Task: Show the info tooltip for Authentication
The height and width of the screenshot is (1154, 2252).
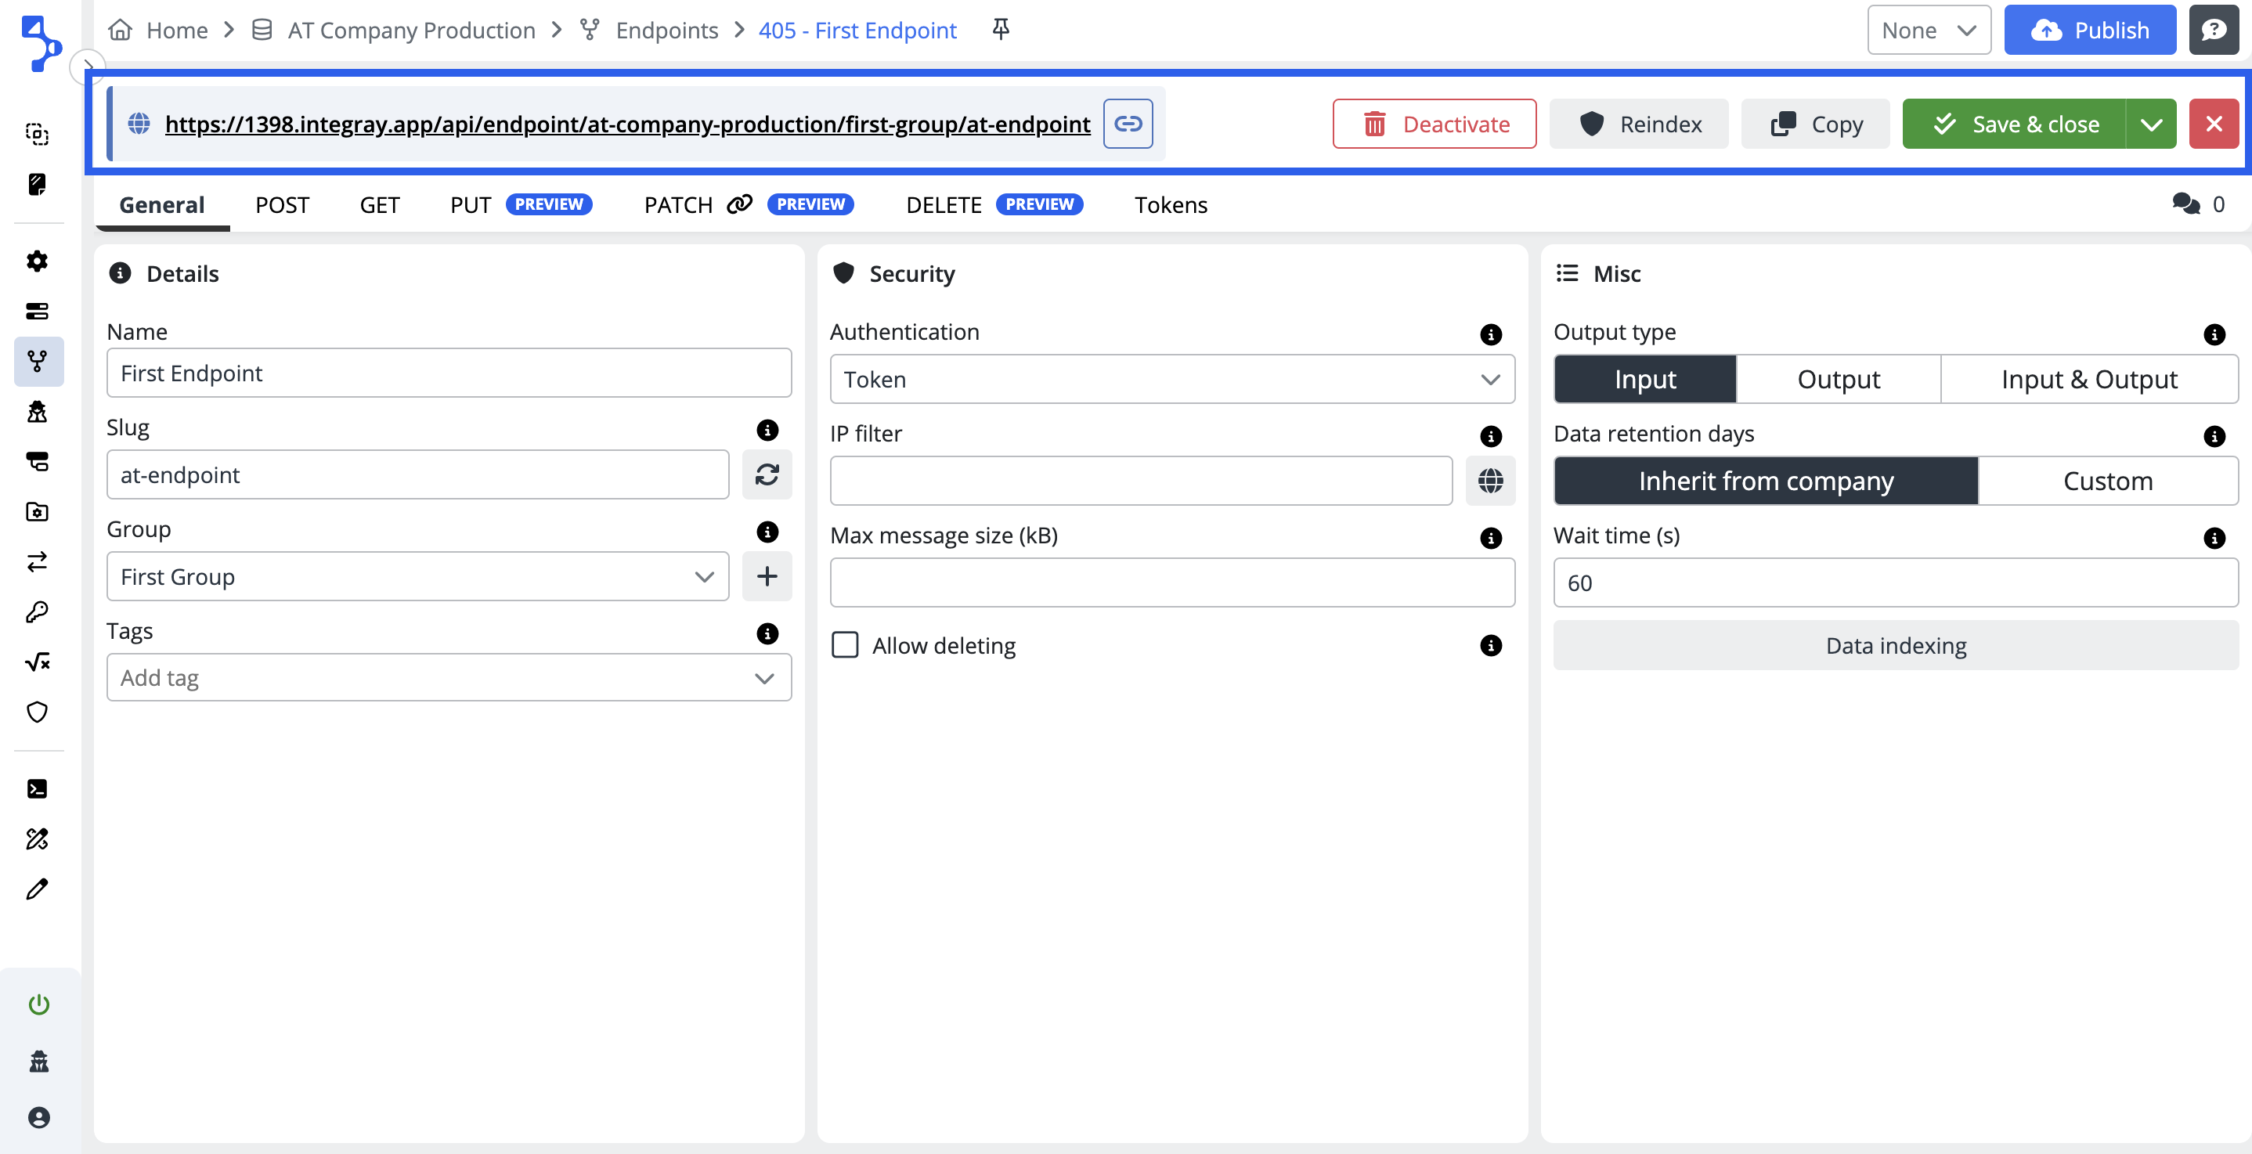Action: (x=1489, y=334)
